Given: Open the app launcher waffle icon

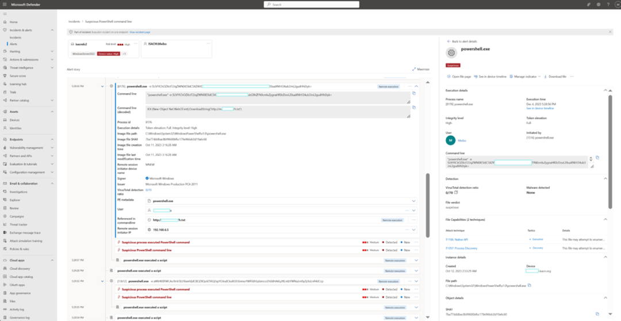Looking at the screenshot, I should [x=5, y=4].
